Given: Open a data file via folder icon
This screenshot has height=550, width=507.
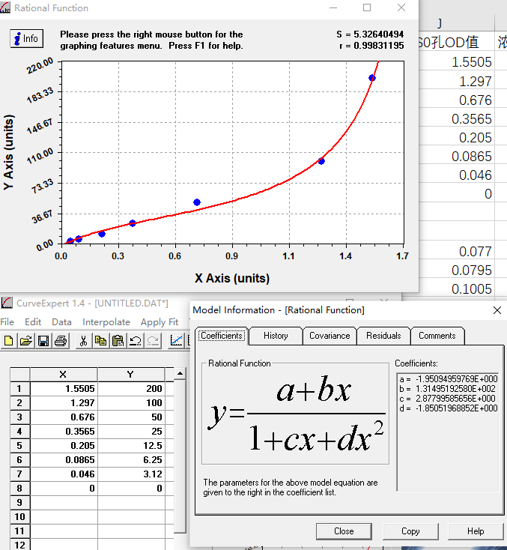Looking at the screenshot, I should click(x=26, y=341).
